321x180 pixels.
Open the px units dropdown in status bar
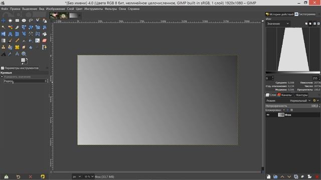coord(77,176)
